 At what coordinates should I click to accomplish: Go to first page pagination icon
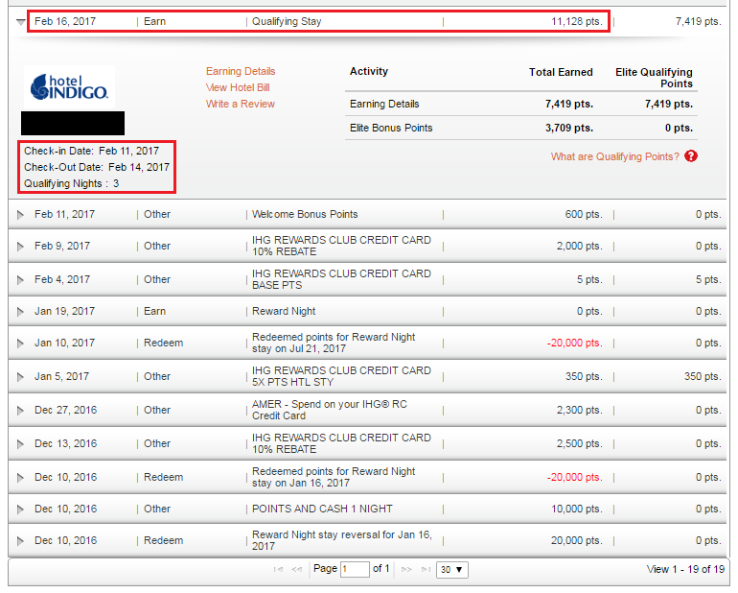coord(278,570)
